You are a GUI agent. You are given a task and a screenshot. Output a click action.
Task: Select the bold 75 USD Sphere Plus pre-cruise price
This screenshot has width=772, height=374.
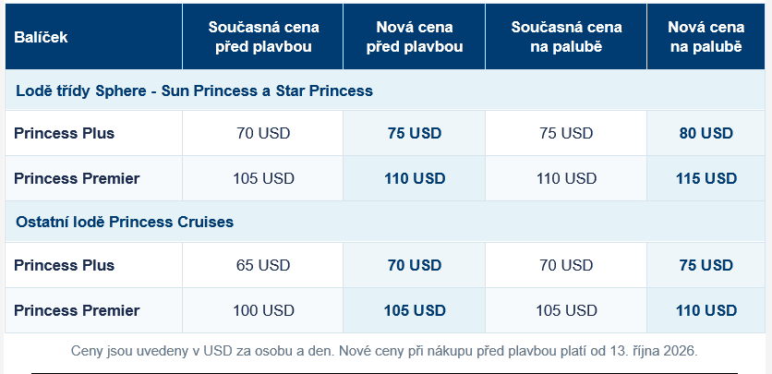click(415, 133)
